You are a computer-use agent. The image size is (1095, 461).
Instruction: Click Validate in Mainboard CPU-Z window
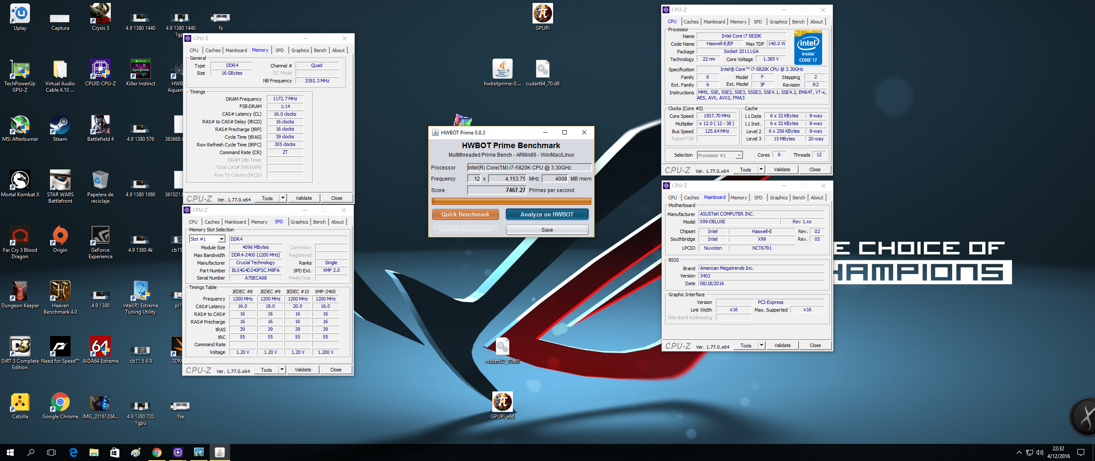pyautogui.click(x=782, y=345)
